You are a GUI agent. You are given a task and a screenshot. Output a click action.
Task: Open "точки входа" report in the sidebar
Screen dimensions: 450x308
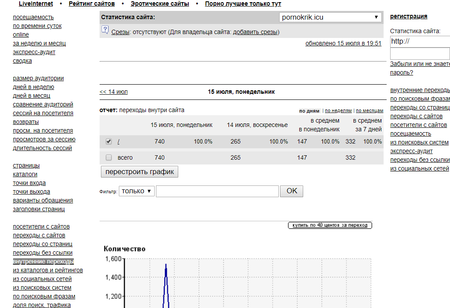click(x=29, y=183)
